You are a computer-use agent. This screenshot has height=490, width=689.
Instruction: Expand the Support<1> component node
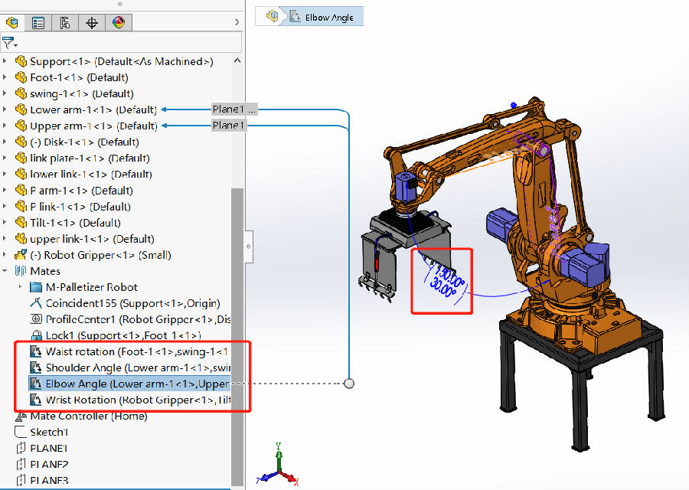pyautogui.click(x=6, y=61)
